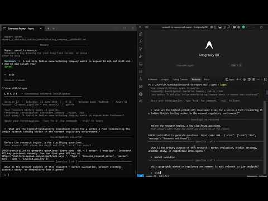Open Run and Debug in Antigravity activity bar
Screen dimensions: 268x201
click(141, 56)
